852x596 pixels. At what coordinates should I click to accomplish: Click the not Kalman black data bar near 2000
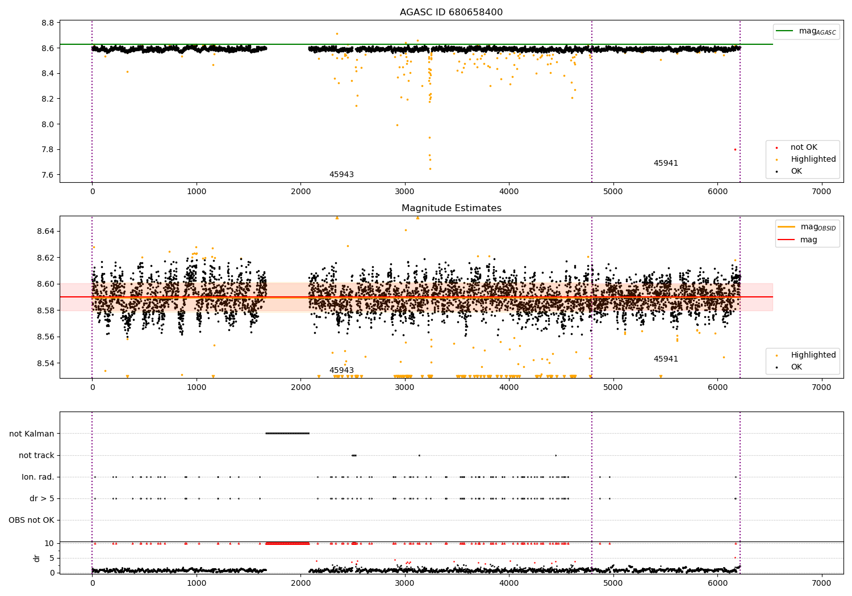287,434
